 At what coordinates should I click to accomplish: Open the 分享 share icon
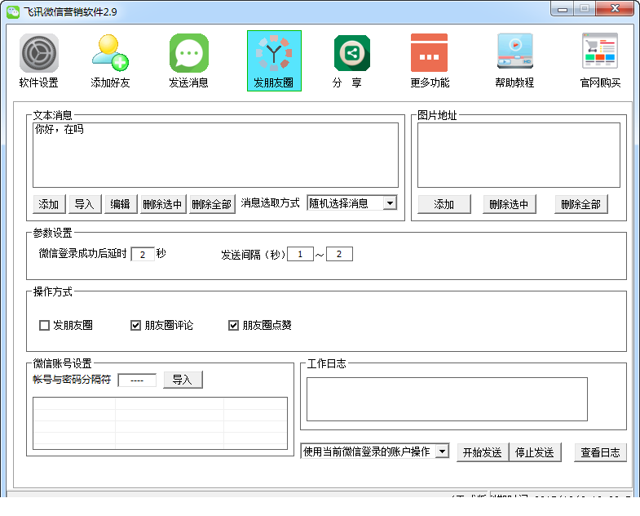[x=352, y=53]
